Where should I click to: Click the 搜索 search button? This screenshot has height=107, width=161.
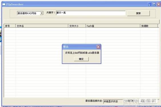click(x=138, y=13)
